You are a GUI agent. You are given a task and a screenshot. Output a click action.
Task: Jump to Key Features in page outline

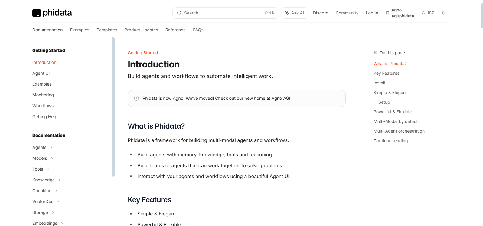[386, 73]
